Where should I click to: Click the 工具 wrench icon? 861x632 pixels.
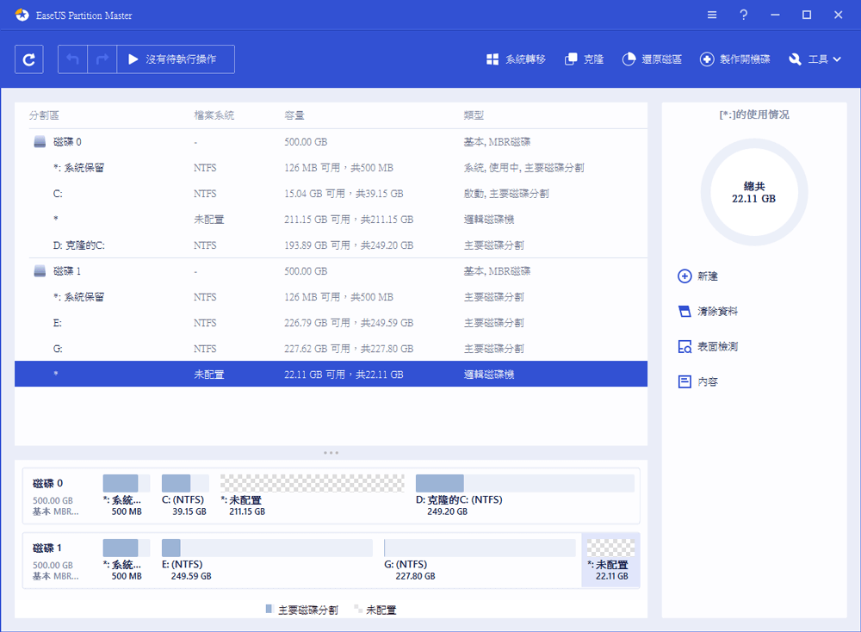(795, 59)
